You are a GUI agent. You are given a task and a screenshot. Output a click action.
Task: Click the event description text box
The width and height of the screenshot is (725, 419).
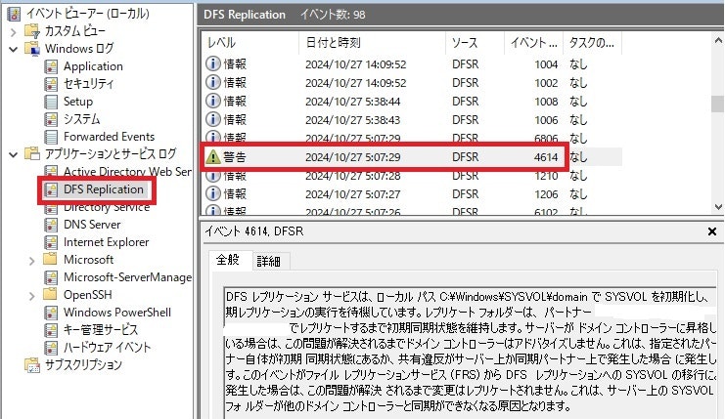(x=470, y=352)
